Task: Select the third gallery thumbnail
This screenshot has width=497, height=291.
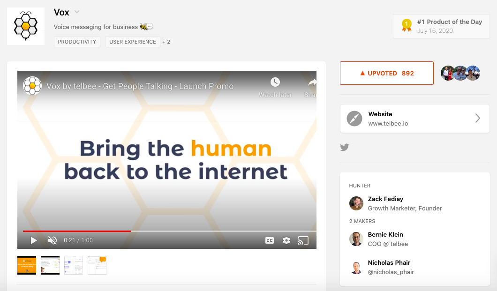Action: coord(74,265)
